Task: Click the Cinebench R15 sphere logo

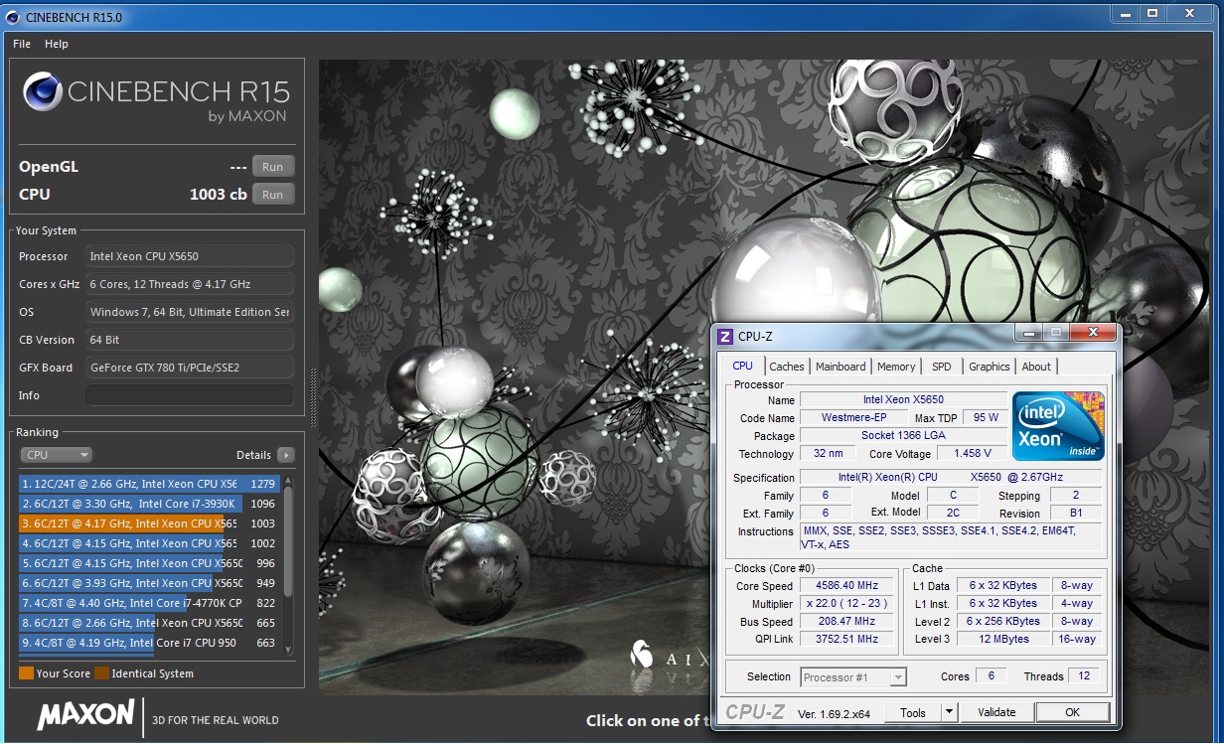Action: (43, 93)
